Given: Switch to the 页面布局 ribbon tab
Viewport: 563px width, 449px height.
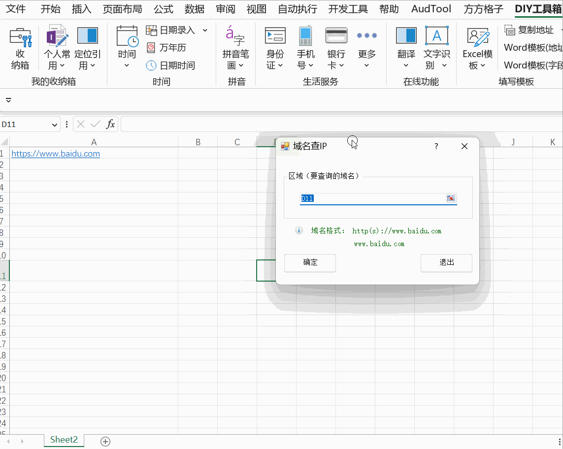Looking at the screenshot, I should (x=123, y=9).
